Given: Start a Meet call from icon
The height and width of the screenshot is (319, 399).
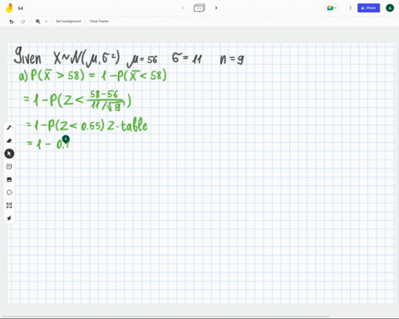Looking at the screenshot, I should pos(332,8).
